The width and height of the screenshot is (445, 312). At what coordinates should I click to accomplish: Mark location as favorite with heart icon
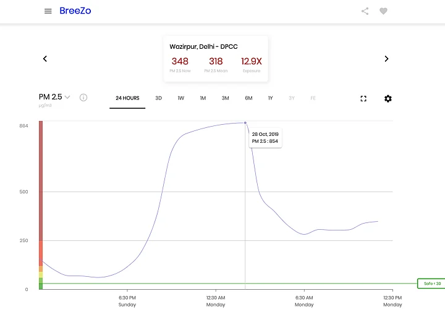tap(383, 11)
